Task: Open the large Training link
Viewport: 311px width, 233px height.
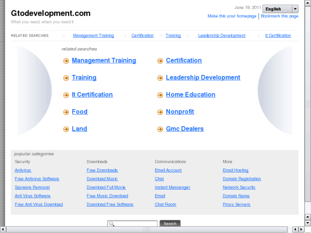Action: pyautogui.click(x=84, y=77)
